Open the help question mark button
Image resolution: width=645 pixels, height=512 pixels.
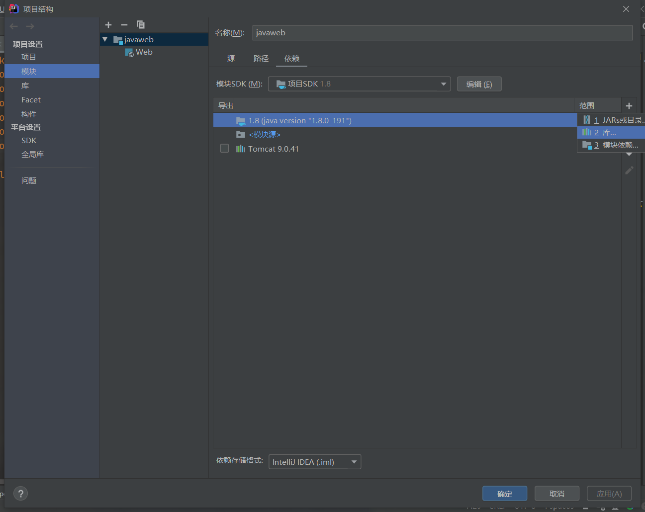click(20, 494)
